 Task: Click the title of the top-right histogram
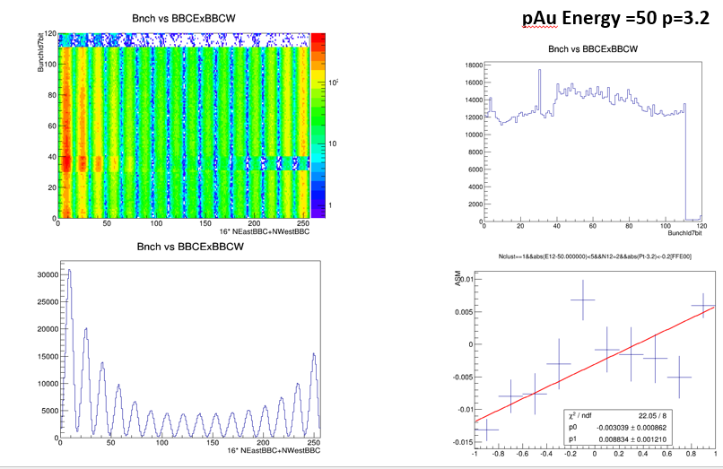tap(593, 49)
